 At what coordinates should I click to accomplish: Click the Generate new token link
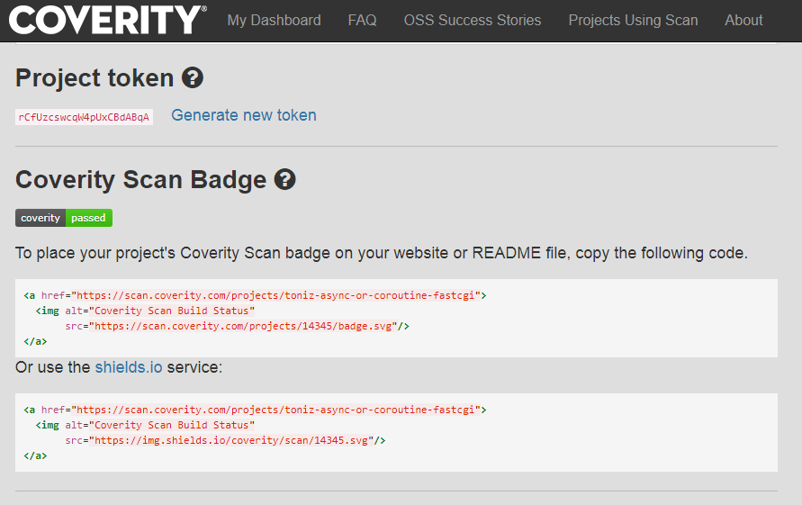click(x=243, y=115)
